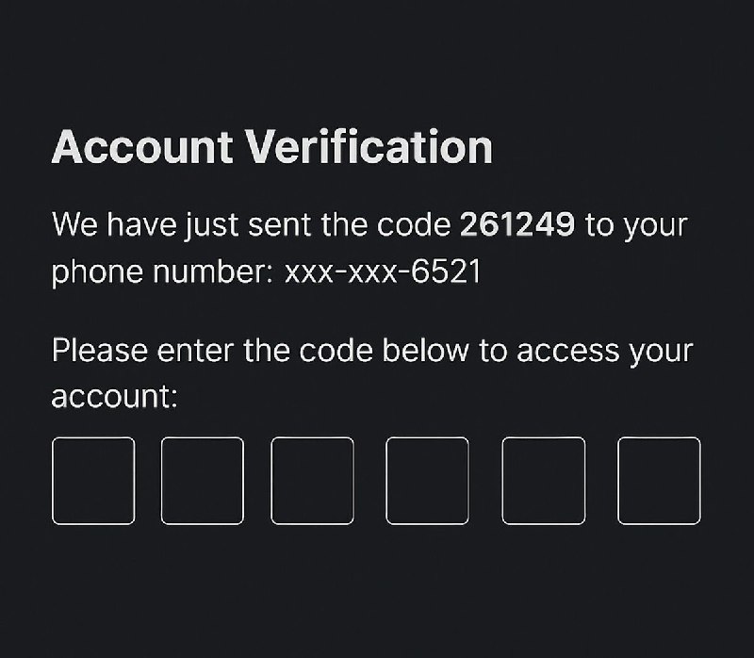The width and height of the screenshot is (754, 658).
Task: Click 'to your' after the bold code
Action: click(x=637, y=226)
